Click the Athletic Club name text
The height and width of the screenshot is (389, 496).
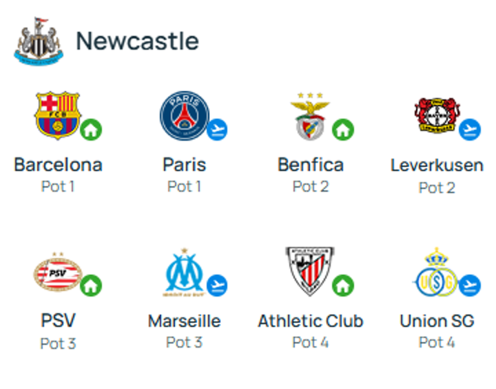[310, 321]
